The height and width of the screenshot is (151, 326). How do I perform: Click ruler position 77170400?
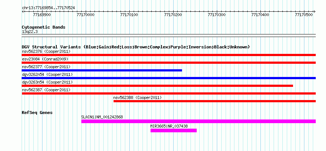(x=260, y=15)
